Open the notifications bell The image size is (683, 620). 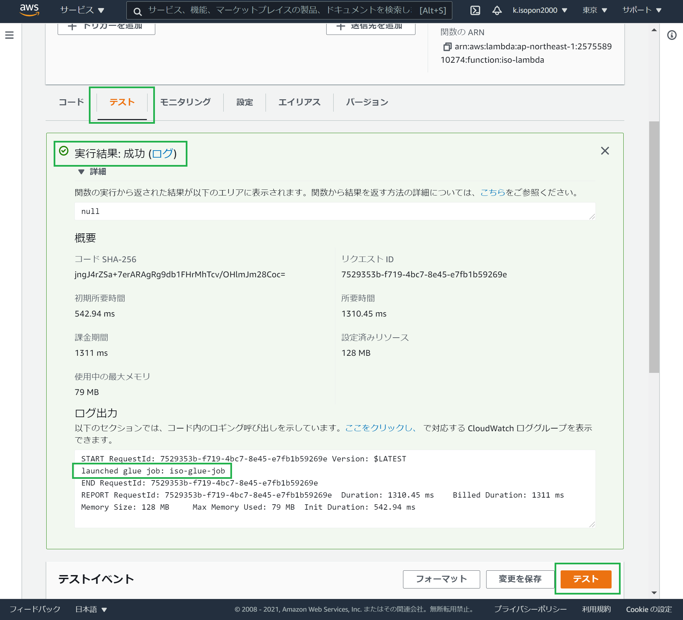point(497,10)
